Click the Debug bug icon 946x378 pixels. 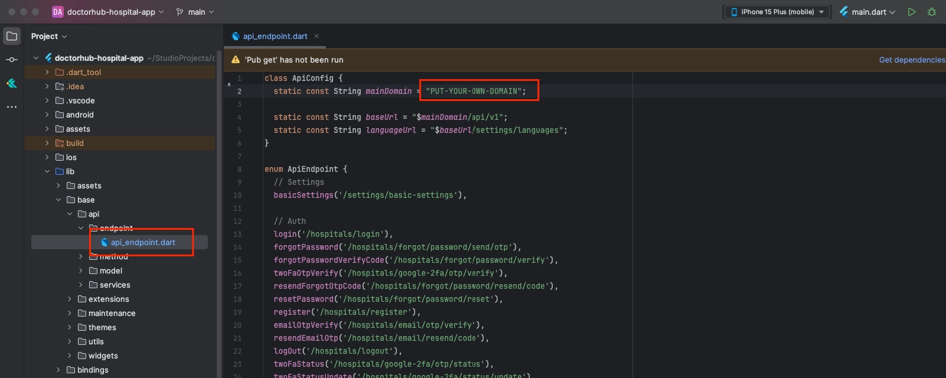tap(932, 12)
